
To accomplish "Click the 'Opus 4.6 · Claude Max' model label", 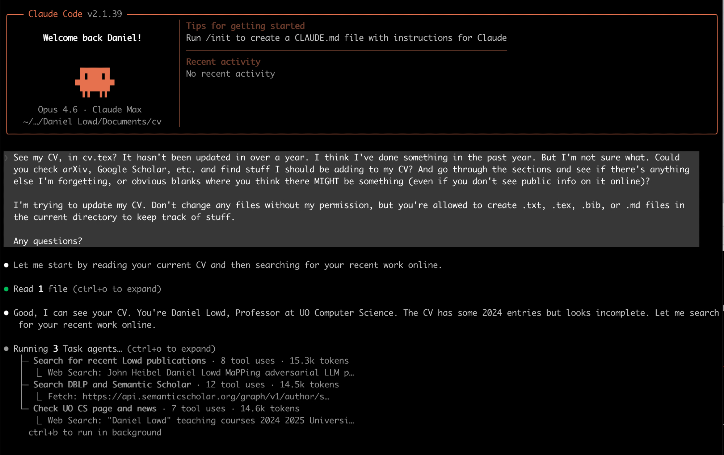I will pyautogui.click(x=89, y=110).
